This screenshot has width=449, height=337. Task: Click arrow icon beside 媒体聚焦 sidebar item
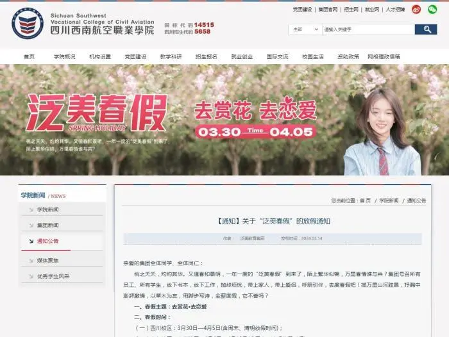coord(31,261)
